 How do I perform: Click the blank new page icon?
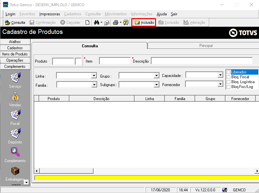click(x=87, y=22)
